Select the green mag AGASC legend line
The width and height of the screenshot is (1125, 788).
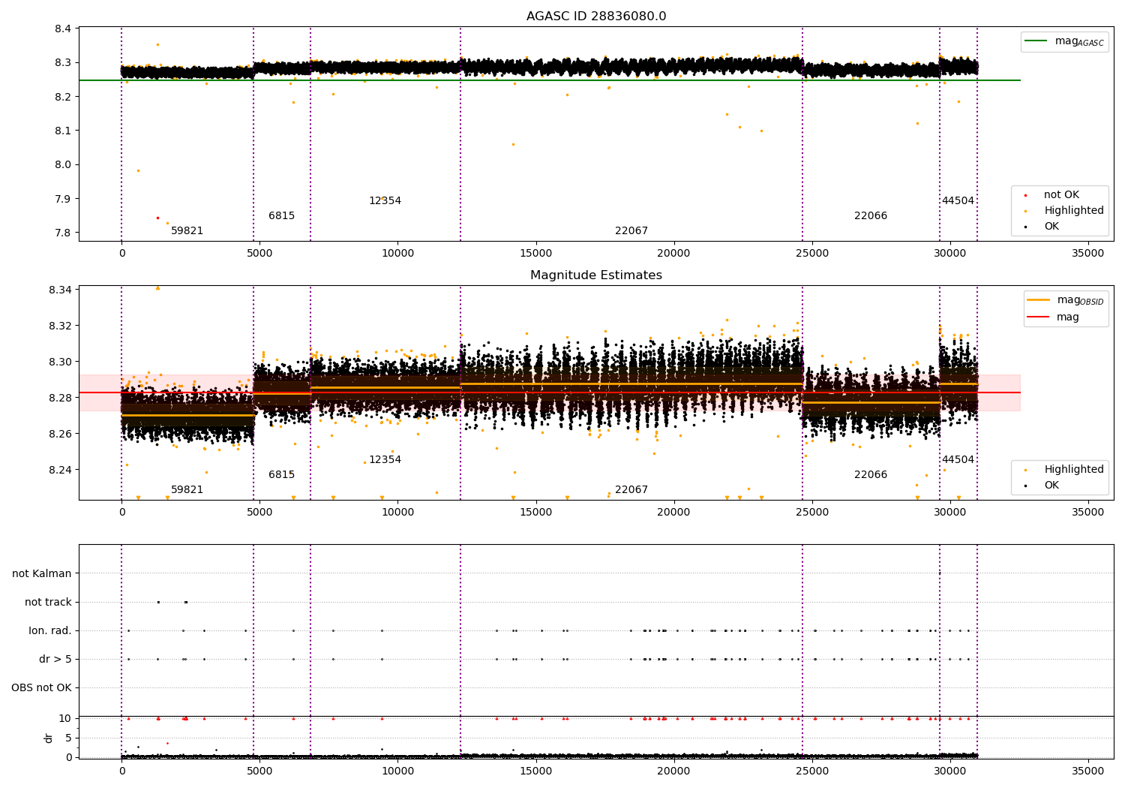click(x=1036, y=41)
